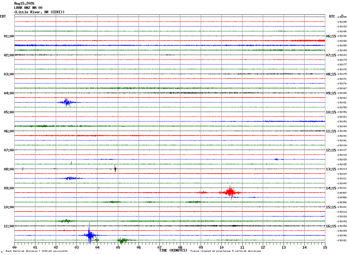Click the 16:15 UTC time label
This screenshot has width=348, height=255.
click(x=331, y=226)
